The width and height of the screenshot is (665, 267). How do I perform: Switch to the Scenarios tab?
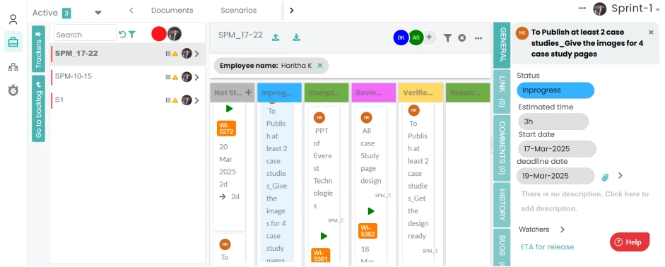pyautogui.click(x=239, y=10)
